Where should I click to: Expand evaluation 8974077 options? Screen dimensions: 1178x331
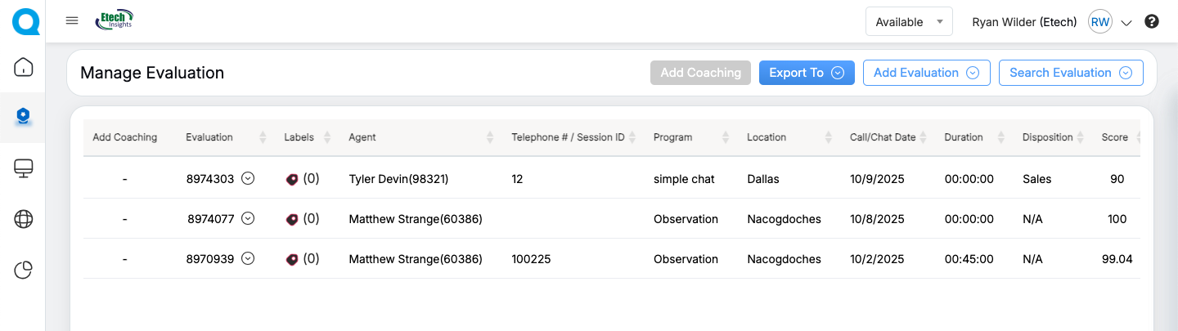(x=248, y=218)
